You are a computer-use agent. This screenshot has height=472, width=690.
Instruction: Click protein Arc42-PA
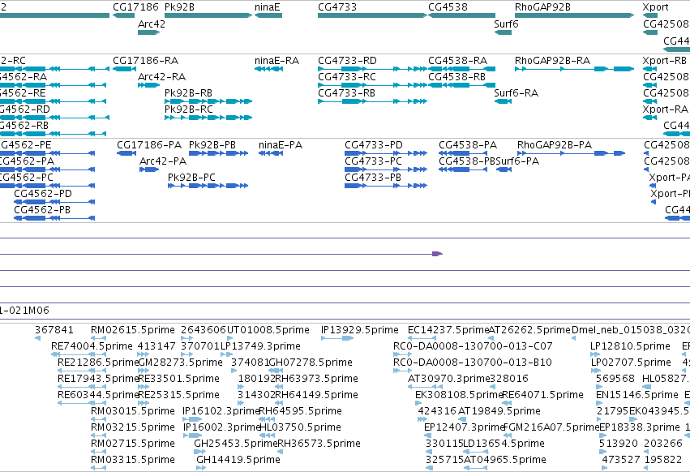pyautogui.click(x=163, y=161)
